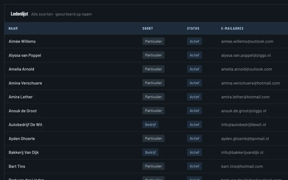Click email amelia.arnold@outlook.com
Image resolution: width=288 pixels, height=180 pixels.
click(x=246, y=69)
